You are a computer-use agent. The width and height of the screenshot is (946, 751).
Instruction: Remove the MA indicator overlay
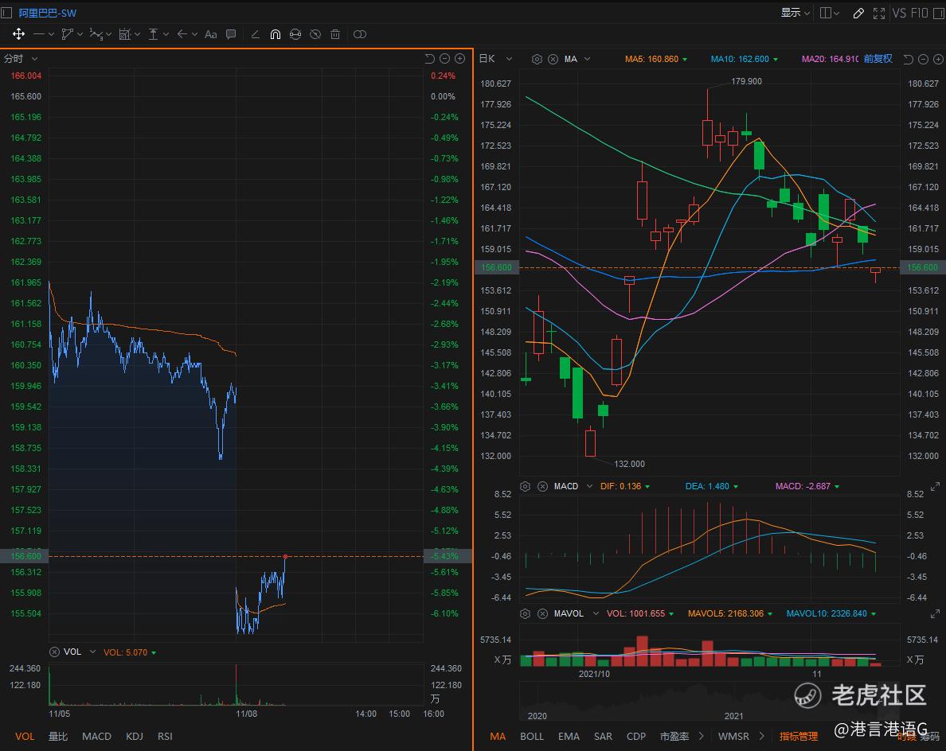click(x=553, y=59)
